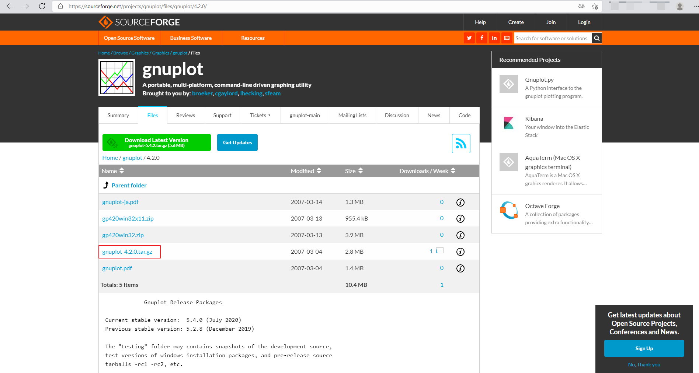Switch to the Summary tab
This screenshot has height=373, width=699.
pyautogui.click(x=118, y=115)
